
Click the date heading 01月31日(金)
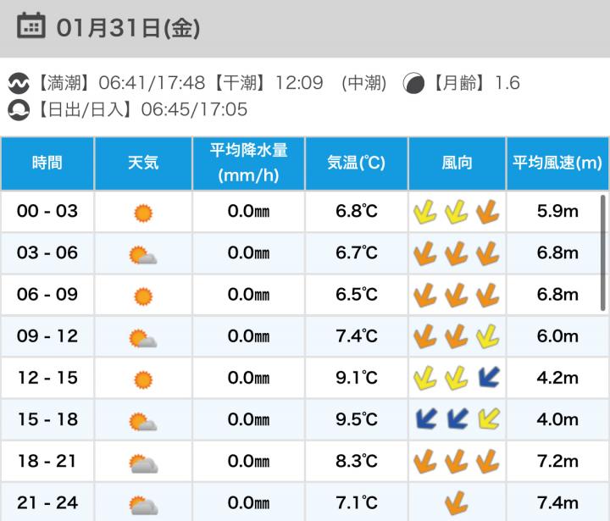point(129,28)
